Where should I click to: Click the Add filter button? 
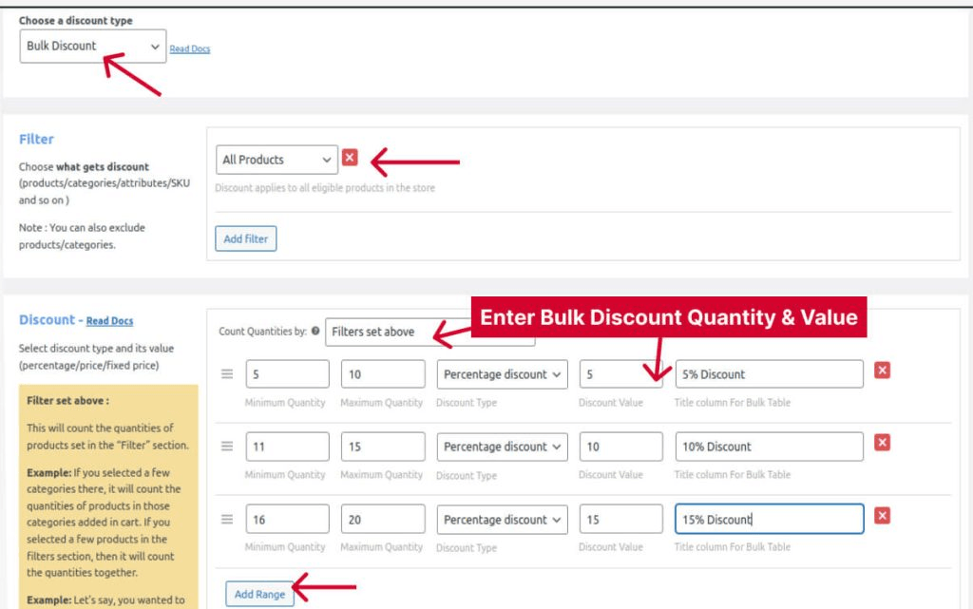point(245,238)
